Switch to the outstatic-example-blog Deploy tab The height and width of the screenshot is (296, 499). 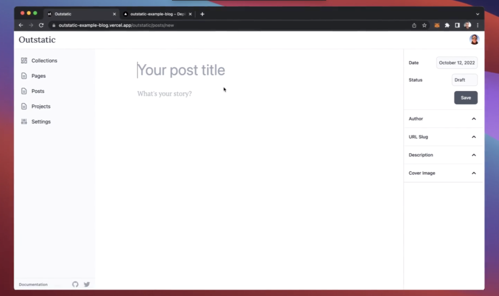[x=157, y=14]
